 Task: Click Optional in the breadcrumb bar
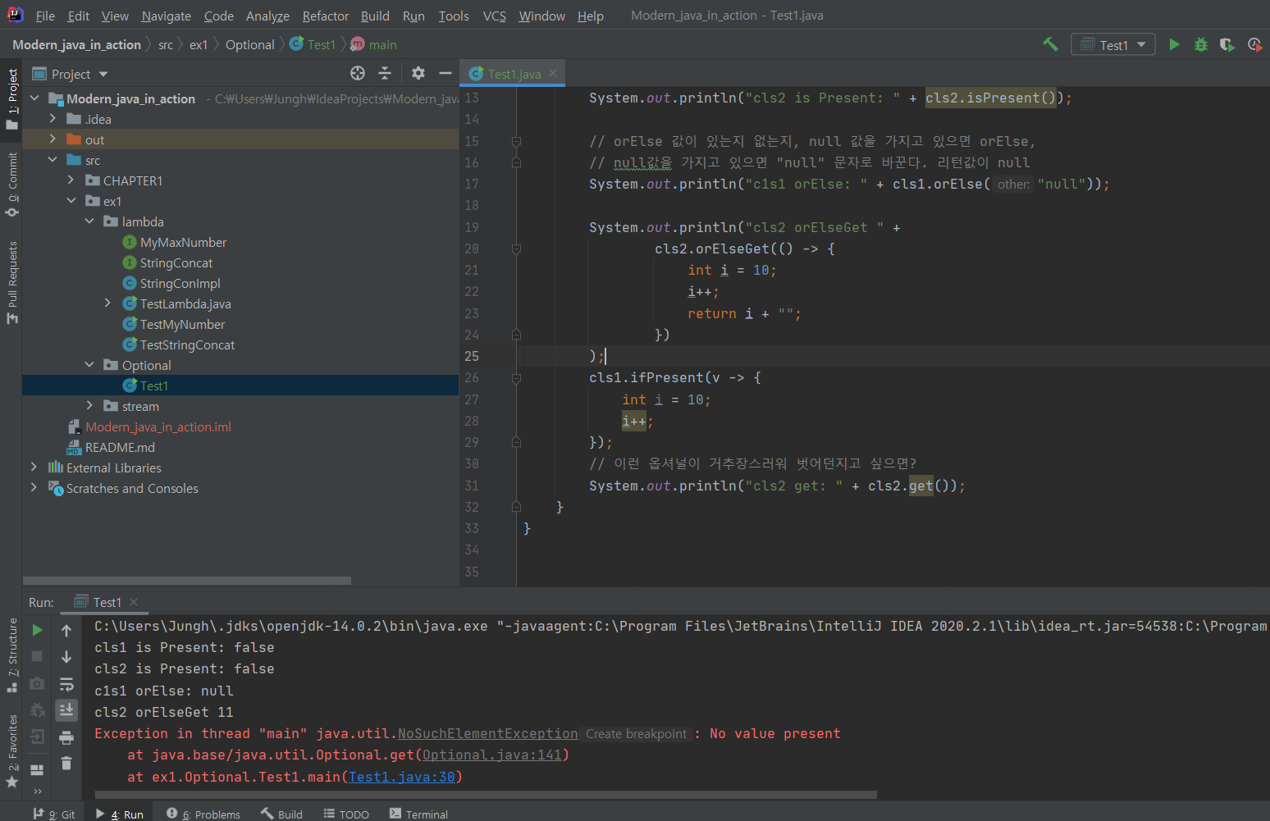249,45
